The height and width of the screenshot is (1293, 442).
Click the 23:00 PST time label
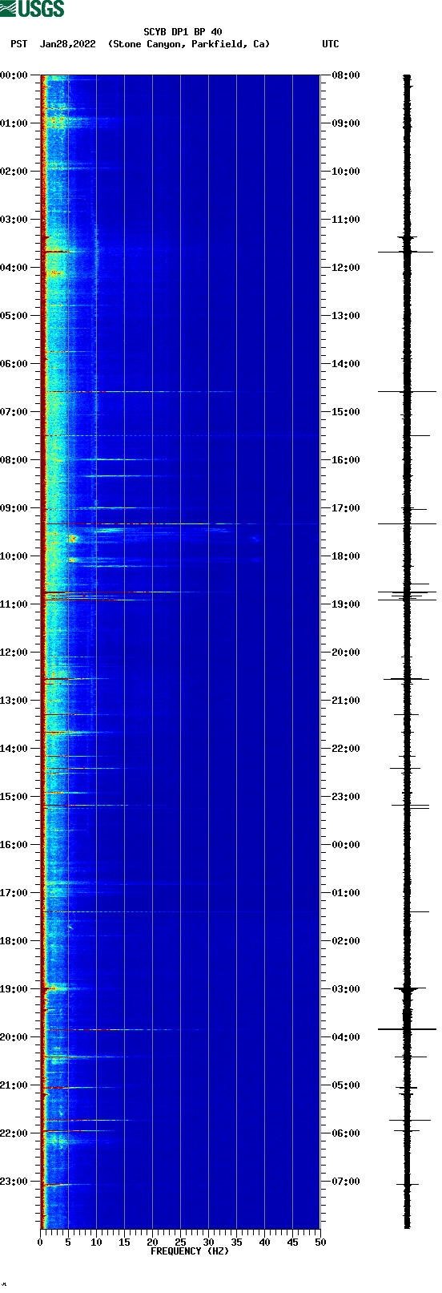click(x=14, y=1182)
